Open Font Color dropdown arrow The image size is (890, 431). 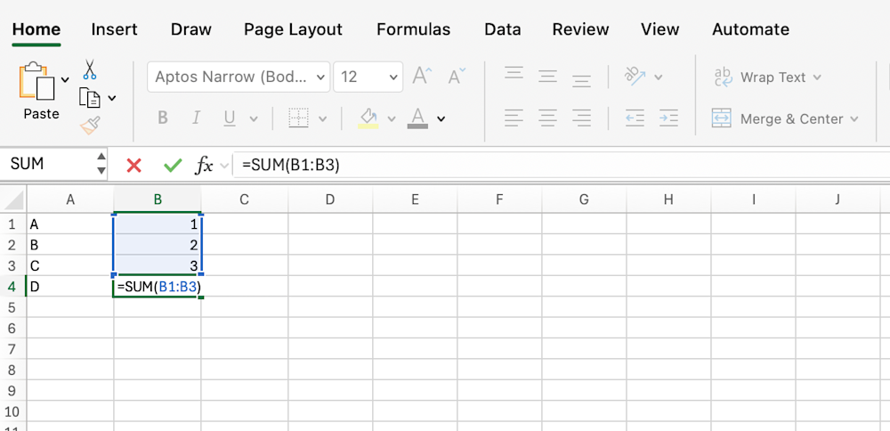(x=441, y=118)
